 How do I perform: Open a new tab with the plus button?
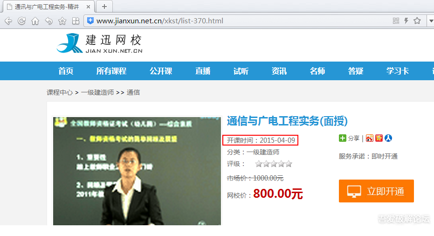pyautogui.click(x=104, y=7)
